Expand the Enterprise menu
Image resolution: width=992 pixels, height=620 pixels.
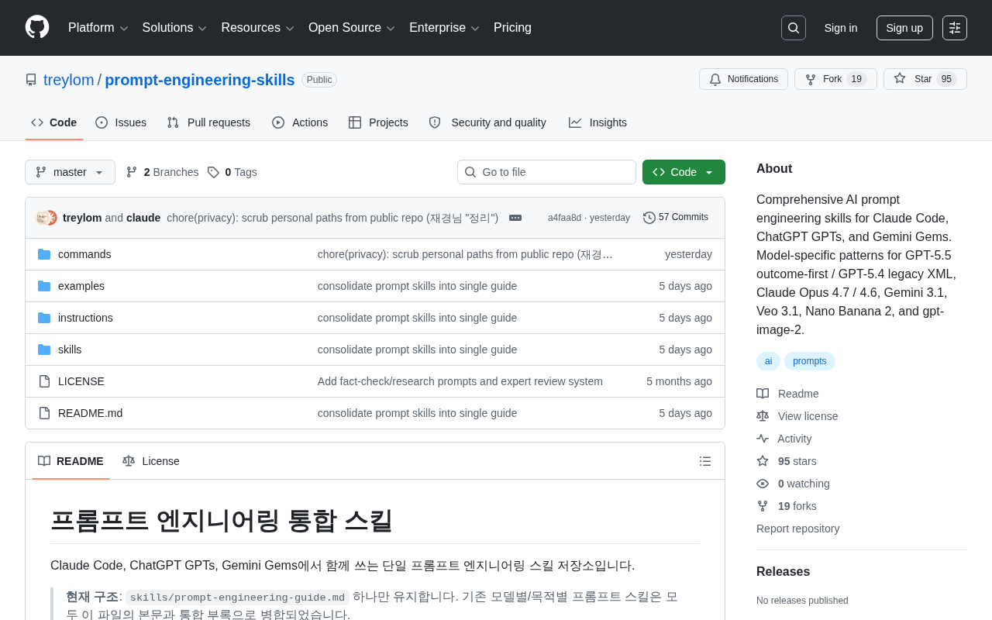(x=445, y=28)
